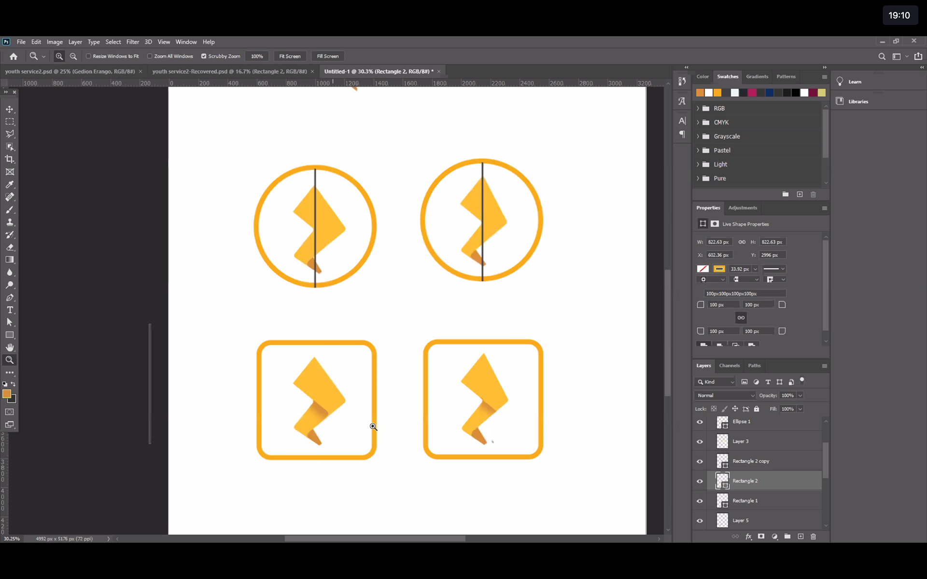Open the Search icon in options bar
This screenshot has width=927, height=579.
coord(882,56)
